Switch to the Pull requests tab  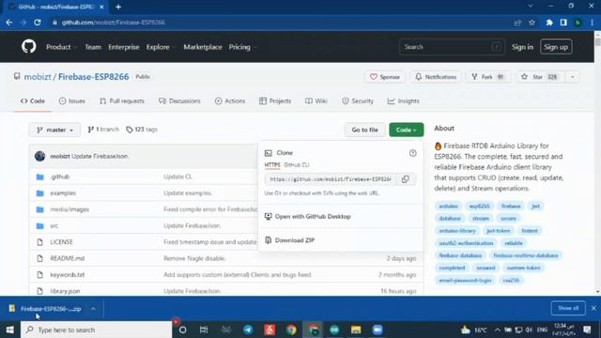tap(122, 101)
